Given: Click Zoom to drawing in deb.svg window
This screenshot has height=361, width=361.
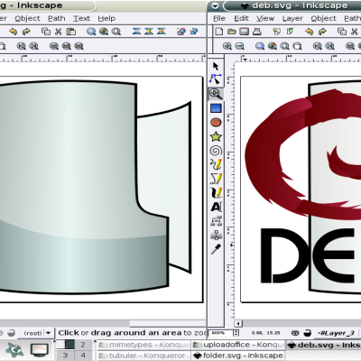Looking at the screenshot, I should point(273,46).
